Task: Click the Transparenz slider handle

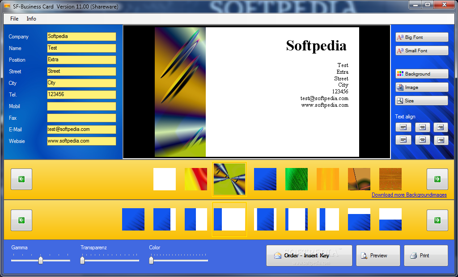Action: coord(82,260)
